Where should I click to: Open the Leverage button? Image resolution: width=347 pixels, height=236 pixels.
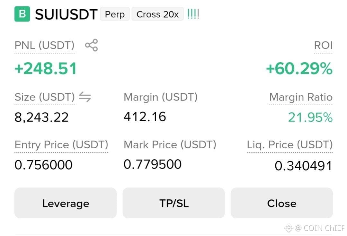66,203
